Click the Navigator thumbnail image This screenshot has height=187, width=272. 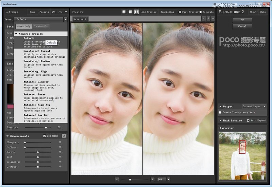point(242,156)
